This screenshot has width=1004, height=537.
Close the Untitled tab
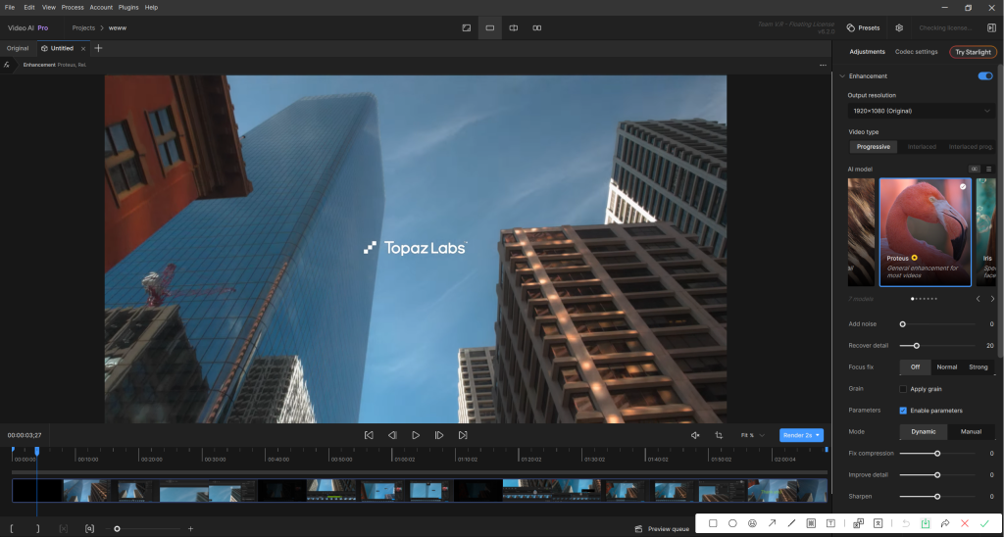[83, 49]
